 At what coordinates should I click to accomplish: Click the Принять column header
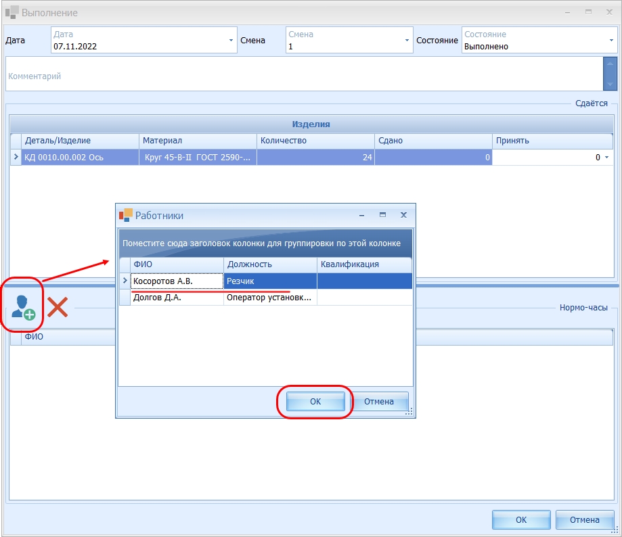(552, 141)
